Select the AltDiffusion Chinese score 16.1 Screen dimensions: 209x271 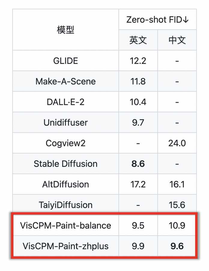[177, 184]
